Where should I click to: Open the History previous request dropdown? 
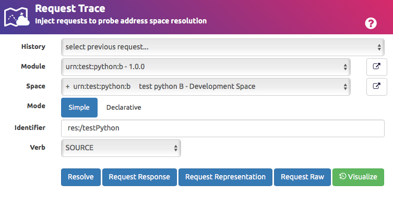(222, 47)
